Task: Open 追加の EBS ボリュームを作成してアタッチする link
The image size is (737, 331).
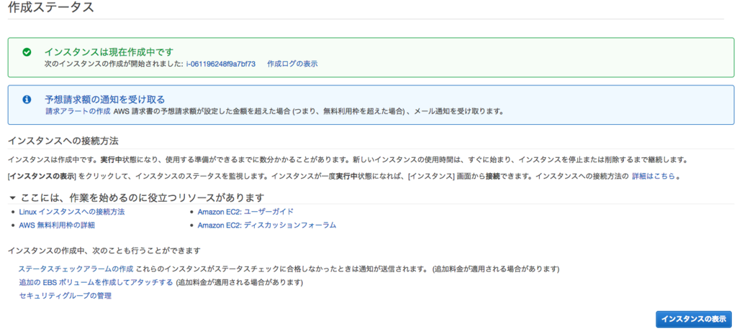Action: click(x=96, y=282)
